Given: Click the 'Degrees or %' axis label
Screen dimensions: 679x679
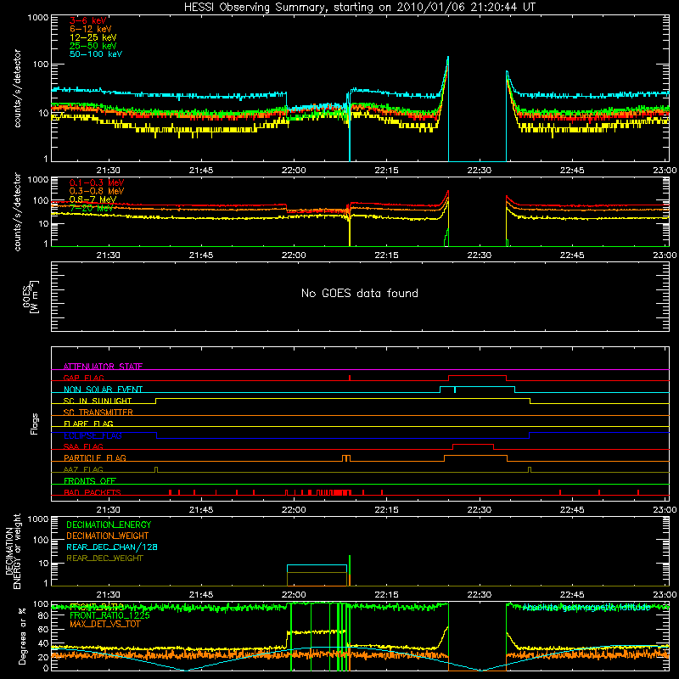Looking at the screenshot, I should [x=22, y=636].
